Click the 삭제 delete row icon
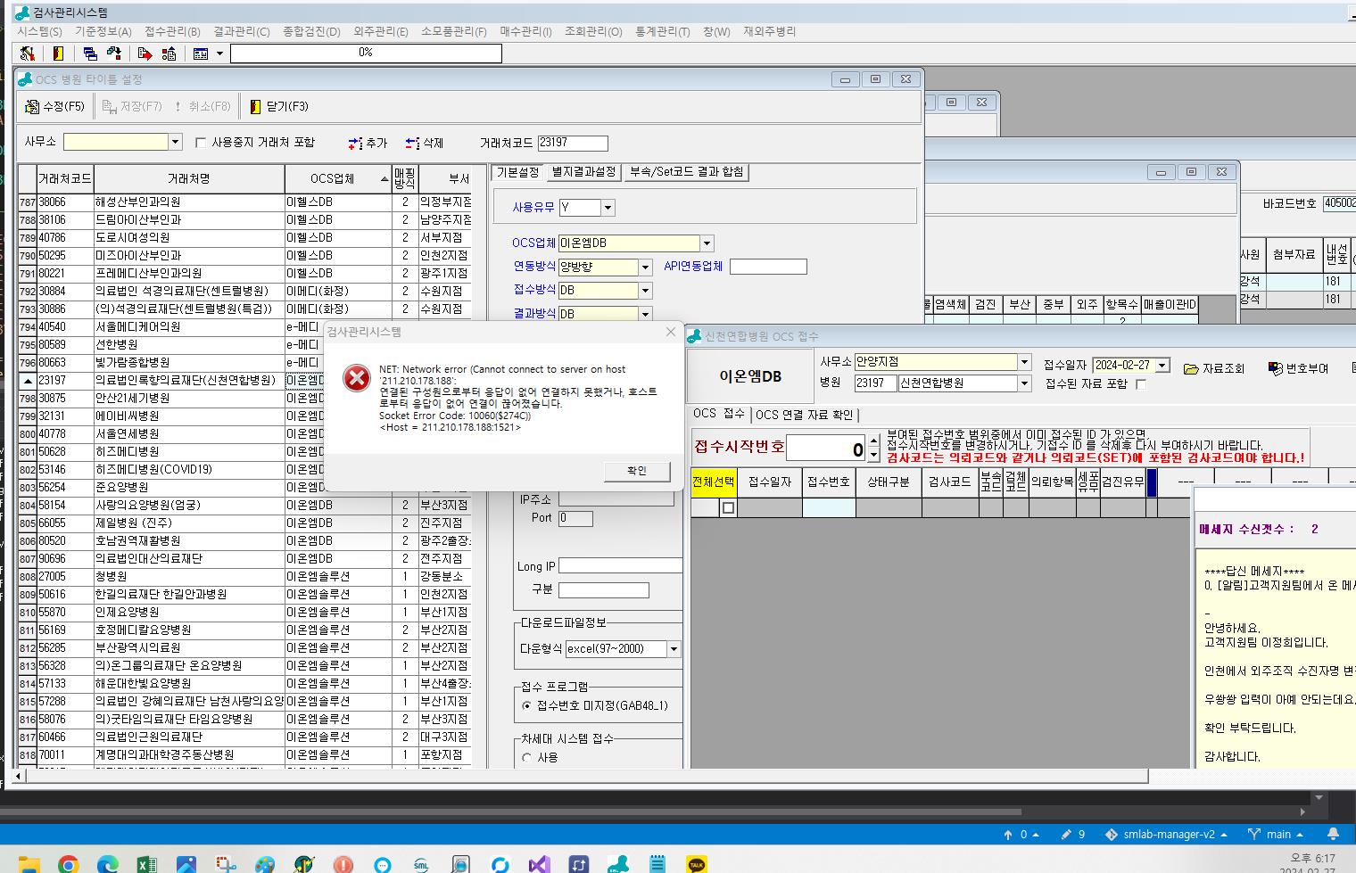 click(x=412, y=144)
